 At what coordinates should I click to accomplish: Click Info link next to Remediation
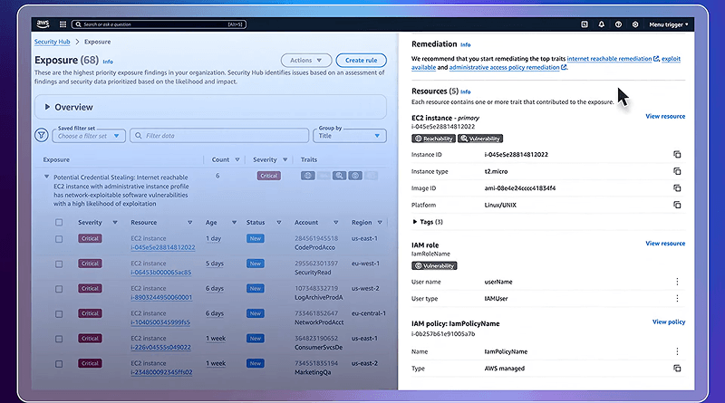tap(466, 45)
